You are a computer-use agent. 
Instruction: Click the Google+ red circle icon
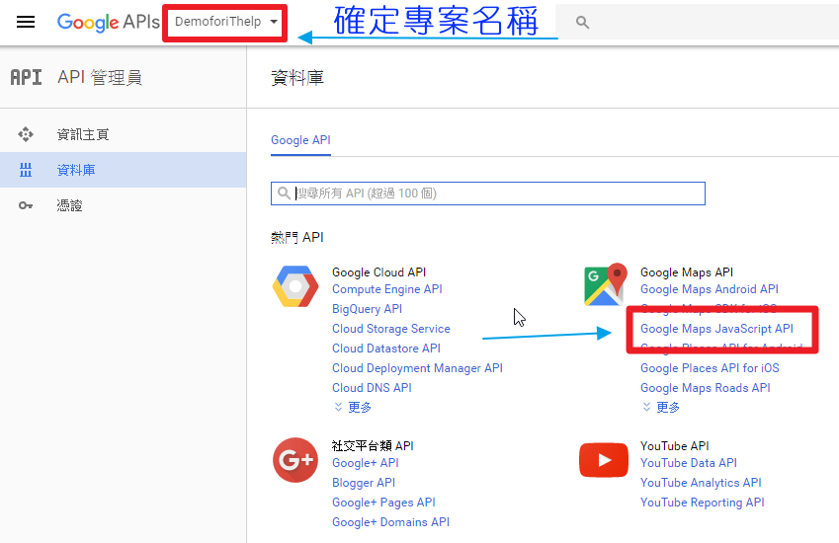[x=295, y=460]
